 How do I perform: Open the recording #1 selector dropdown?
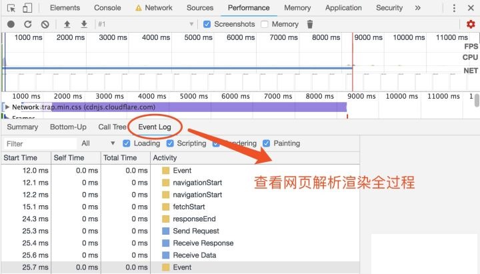(x=145, y=24)
